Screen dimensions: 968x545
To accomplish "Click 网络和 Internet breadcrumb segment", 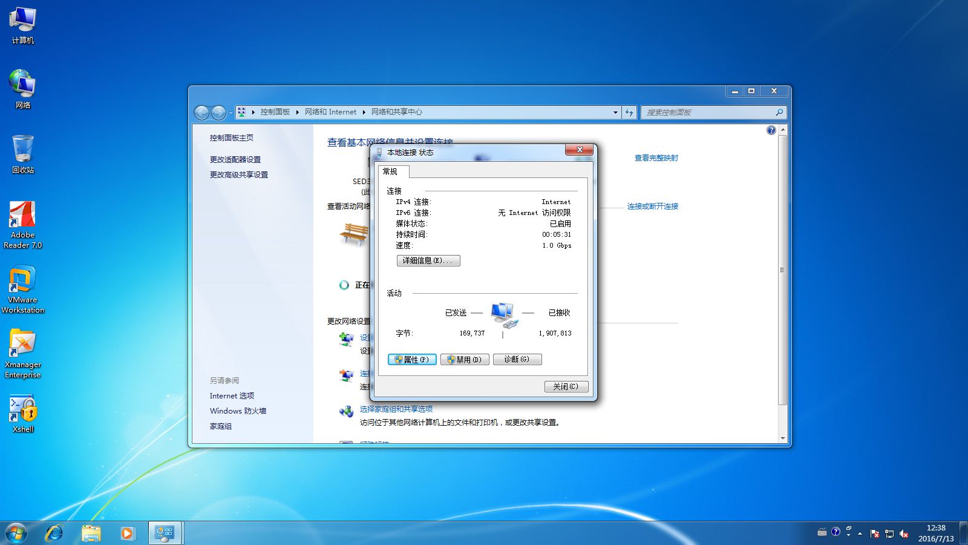I will pos(330,112).
